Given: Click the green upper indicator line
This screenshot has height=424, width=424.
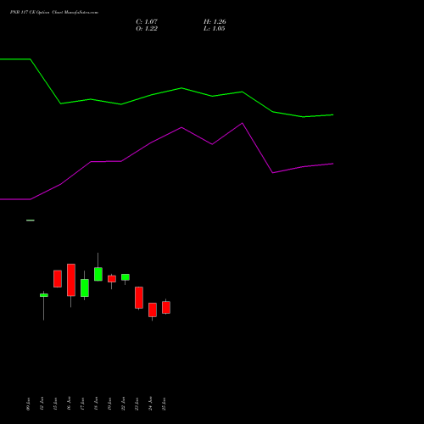Looking at the screenshot, I should pos(181,88).
